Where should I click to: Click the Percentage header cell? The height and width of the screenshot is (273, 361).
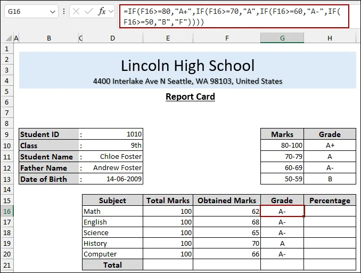coord(330,200)
